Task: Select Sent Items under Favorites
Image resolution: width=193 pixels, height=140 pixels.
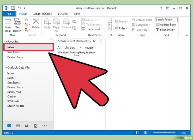Action: tap(13, 52)
